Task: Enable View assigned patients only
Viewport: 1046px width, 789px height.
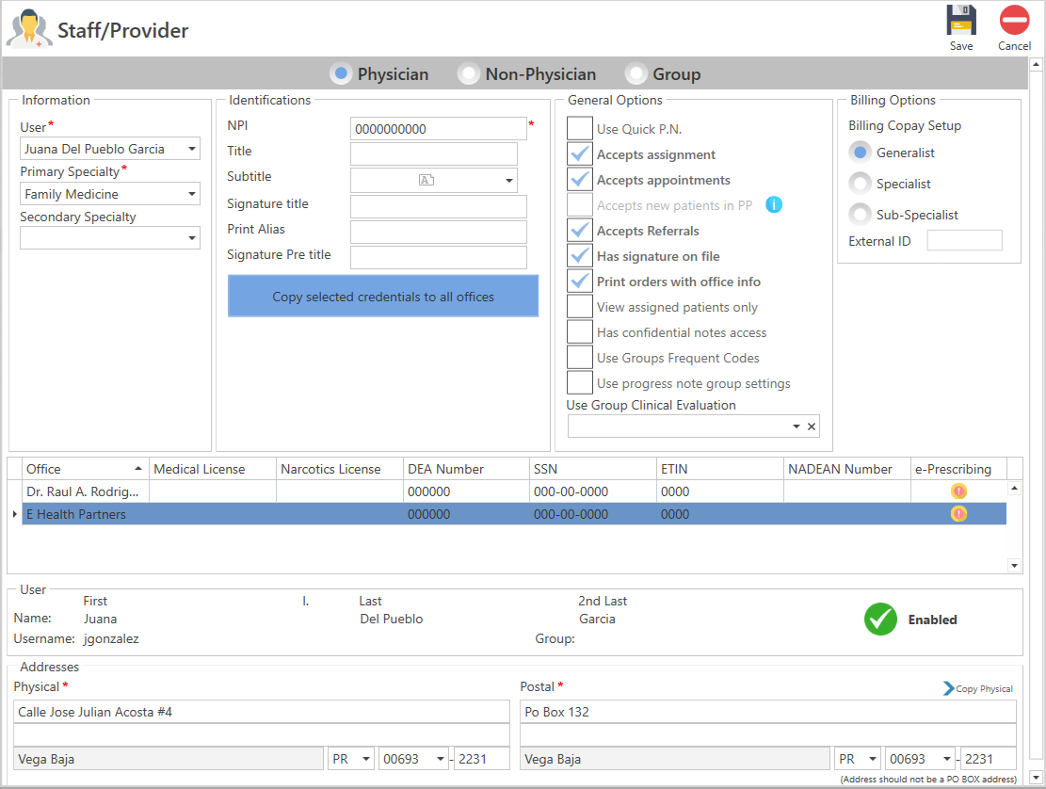Action: click(x=580, y=307)
